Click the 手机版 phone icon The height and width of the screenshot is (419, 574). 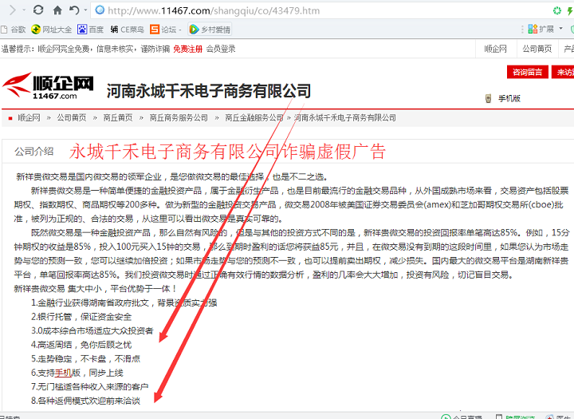coord(488,98)
